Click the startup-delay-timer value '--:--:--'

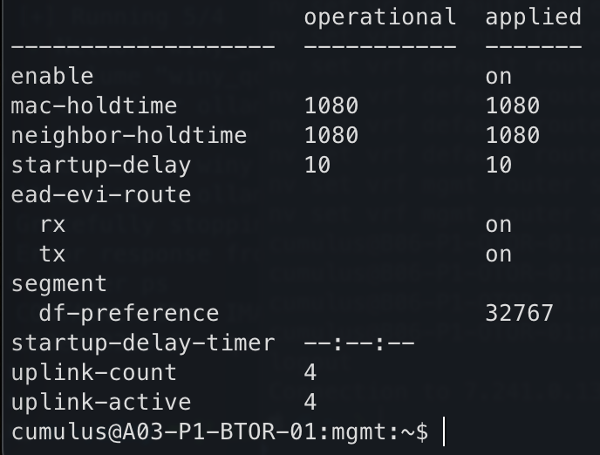pyautogui.click(x=359, y=343)
